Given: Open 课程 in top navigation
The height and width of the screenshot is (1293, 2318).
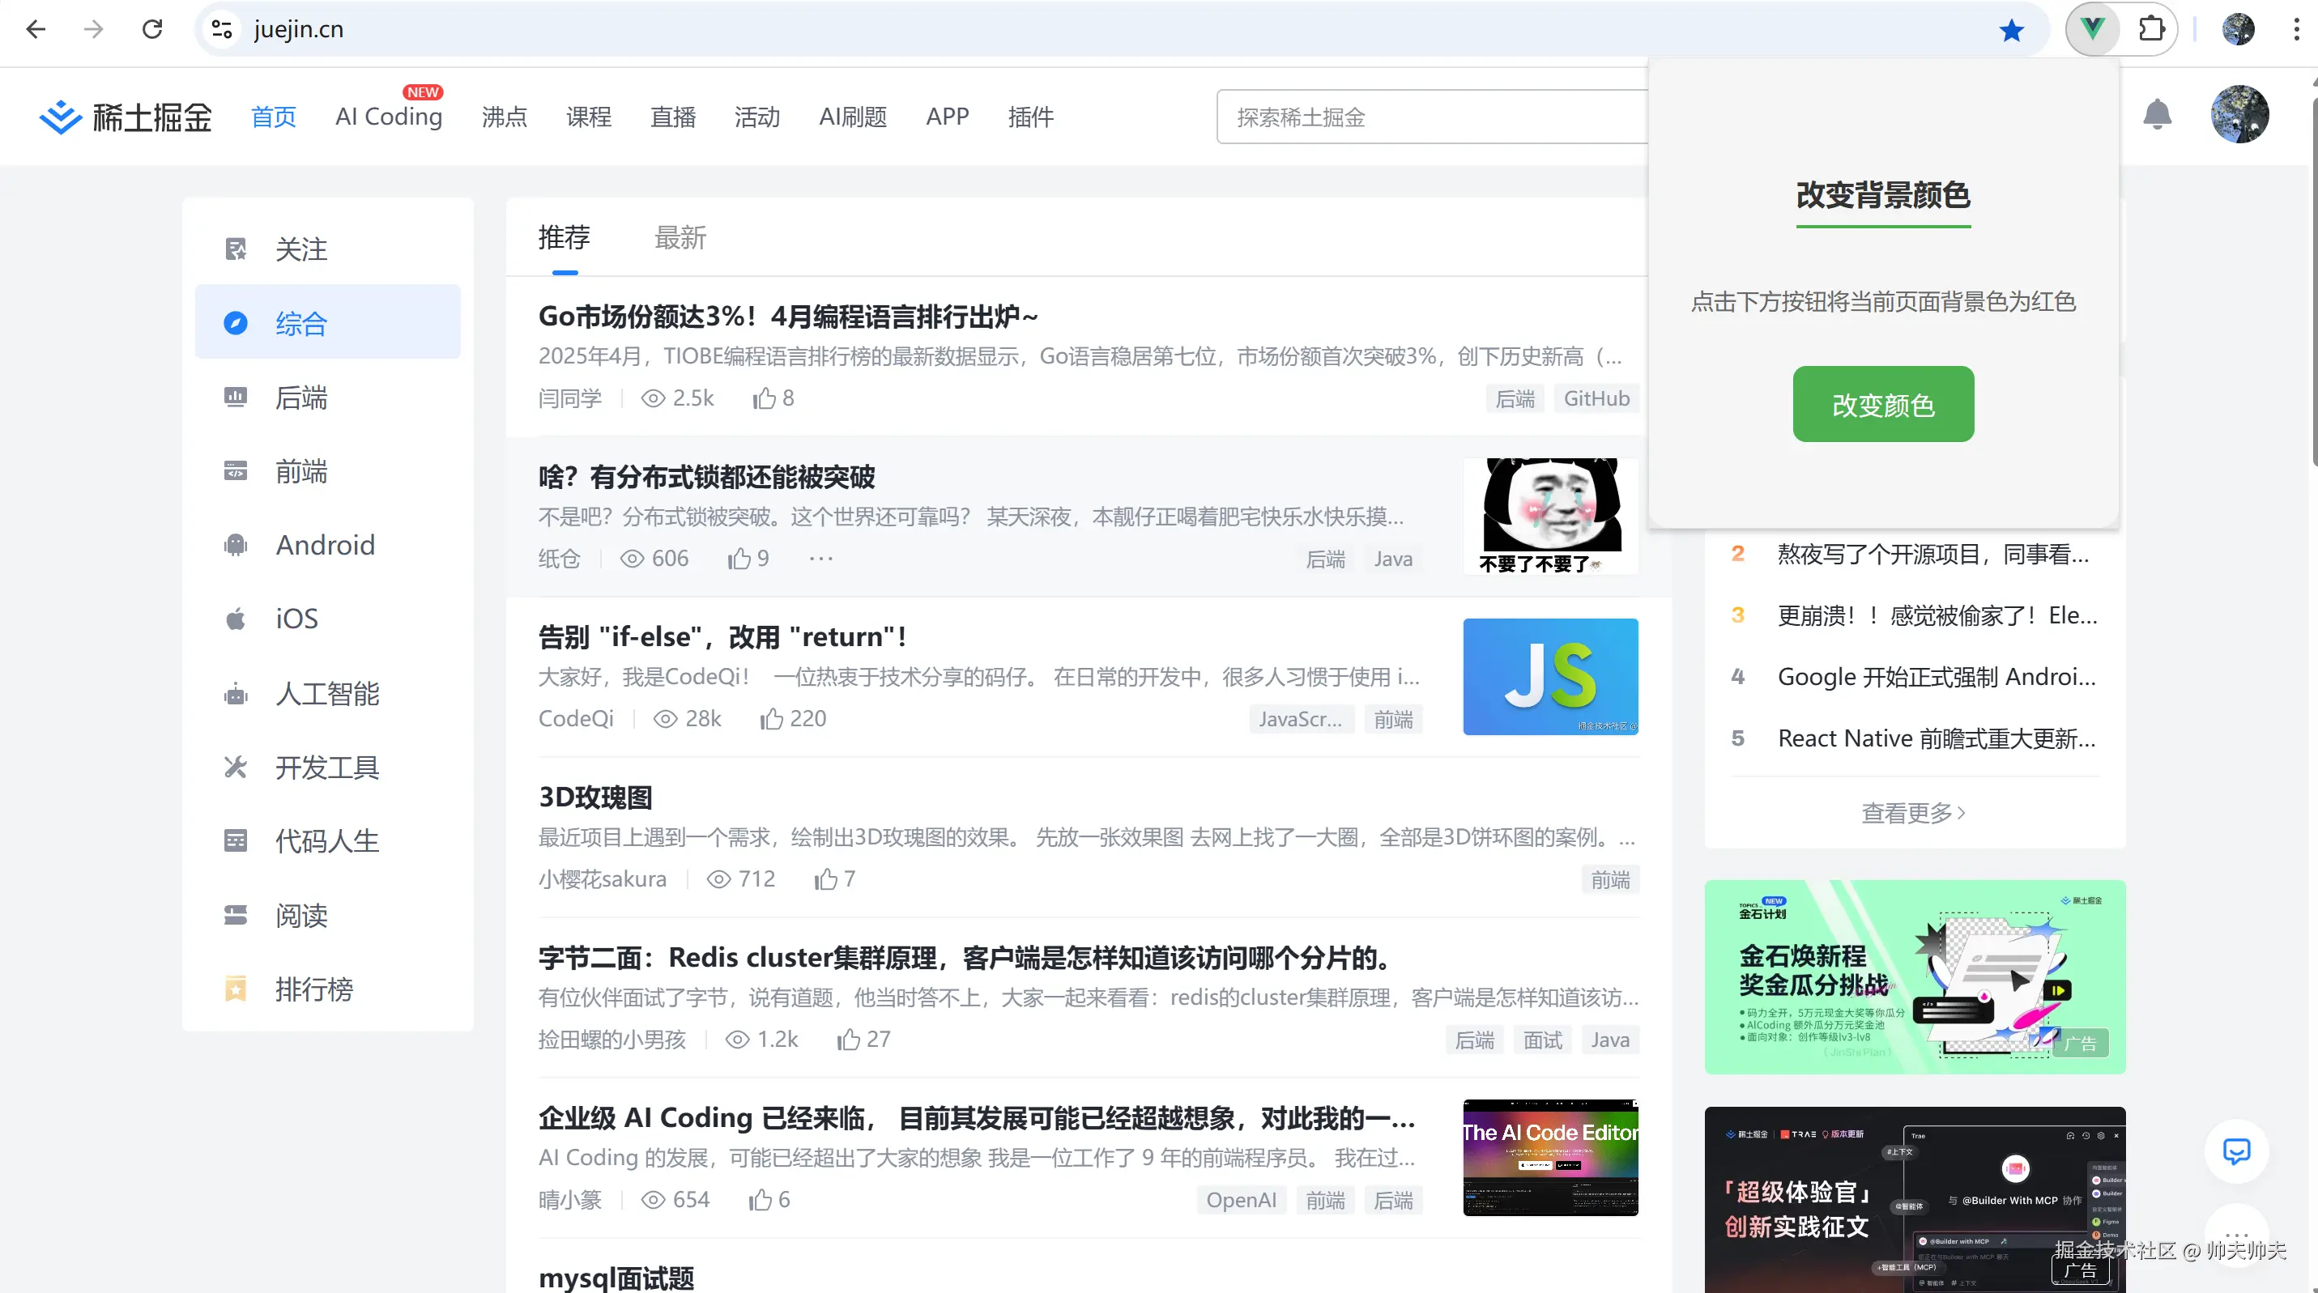Looking at the screenshot, I should pyautogui.click(x=589, y=117).
